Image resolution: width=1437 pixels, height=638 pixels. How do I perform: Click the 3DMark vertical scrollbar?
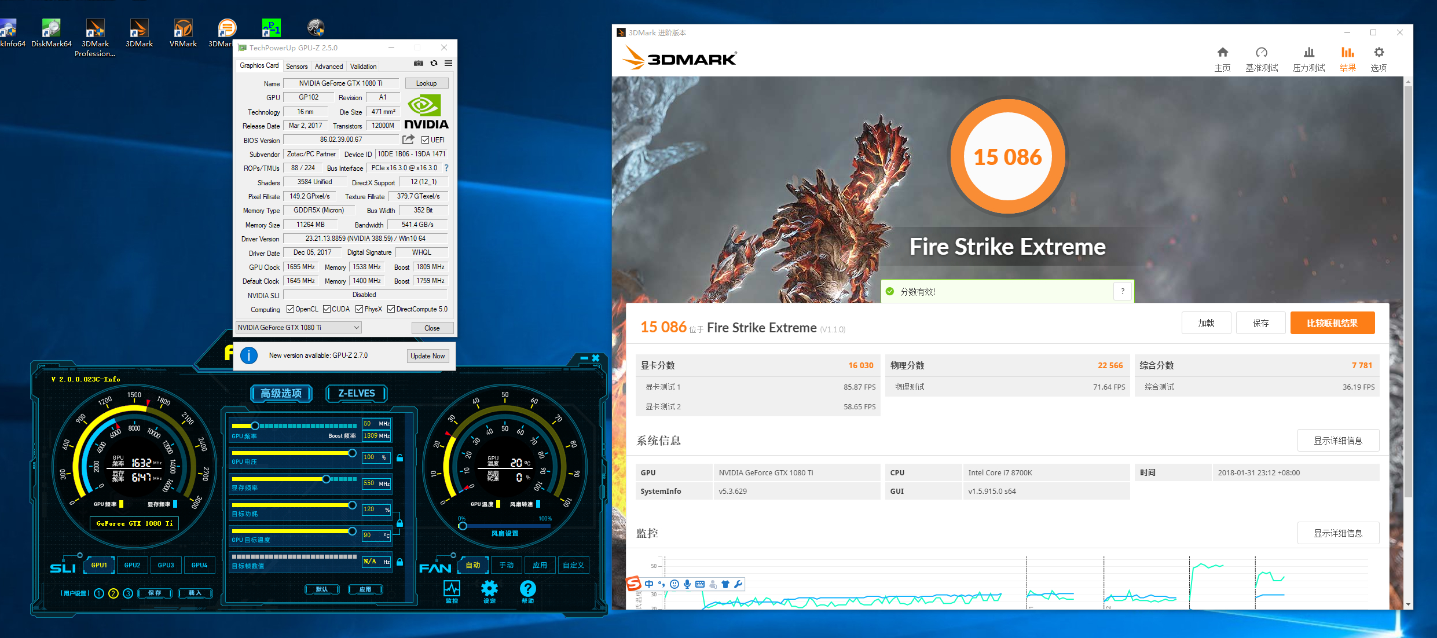click(x=1408, y=292)
